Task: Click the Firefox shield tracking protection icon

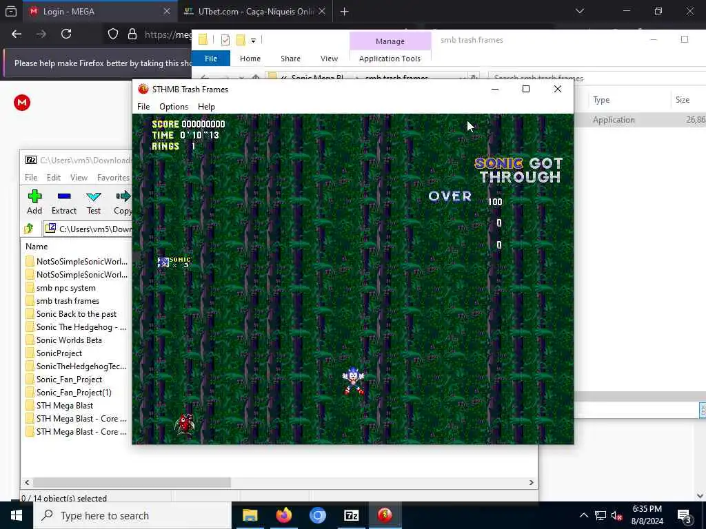Action: coord(113,34)
